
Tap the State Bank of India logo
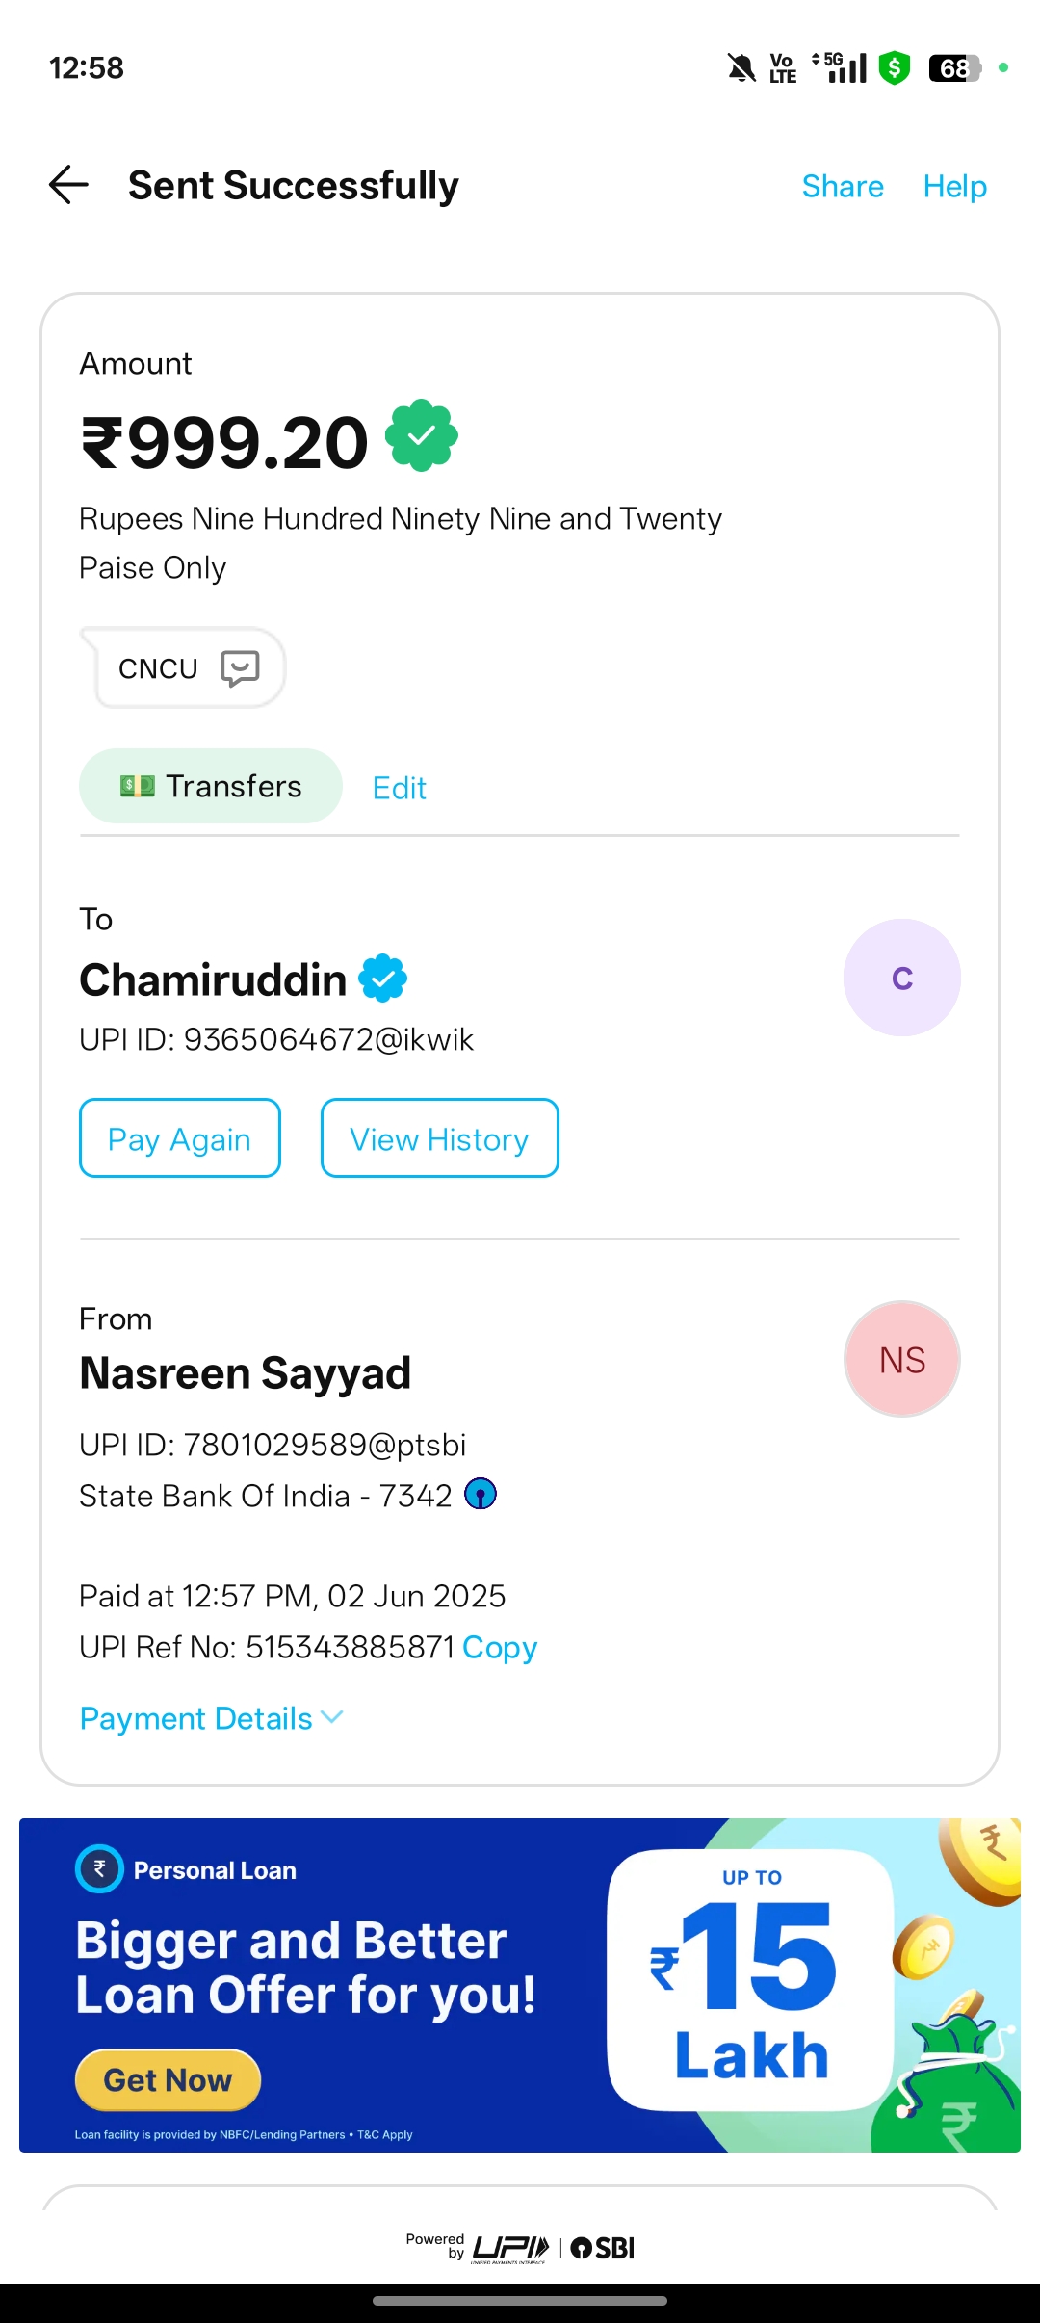point(481,1495)
